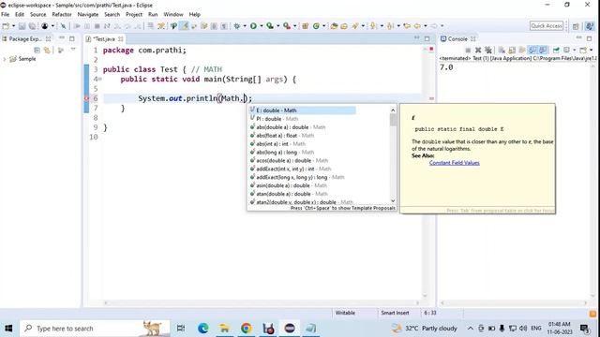The image size is (600, 337).
Task: Click the Save toolbar icon
Action: pyautogui.click(x=22, y=26)
